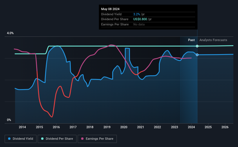
Task: Click the 'Past' region label
Action: click(191, 40)
